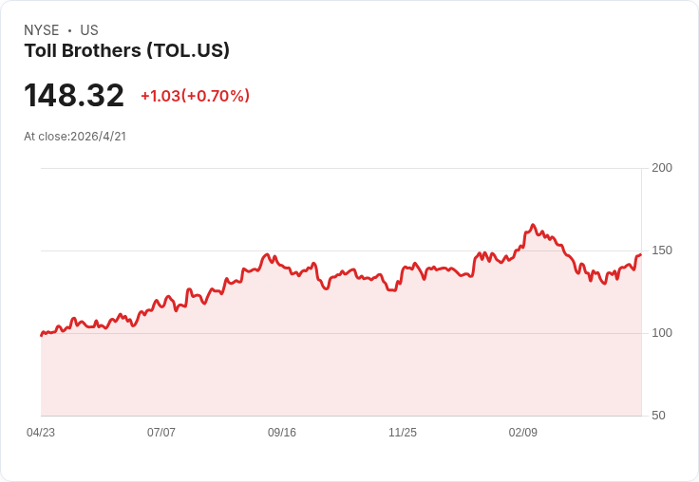Click the latest endpoint of the price line
The width and height of the screenshot is (699, 482).
coord(640,255)
